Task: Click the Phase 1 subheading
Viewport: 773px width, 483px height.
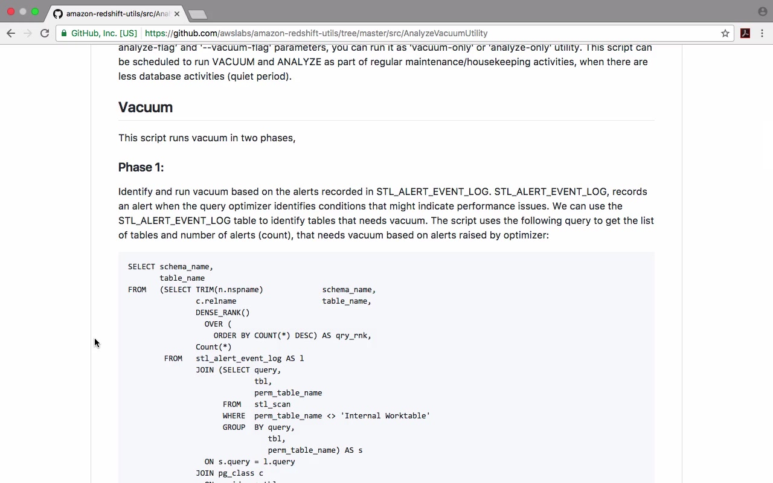Action: pyautogui.click(x=141, y=167)
